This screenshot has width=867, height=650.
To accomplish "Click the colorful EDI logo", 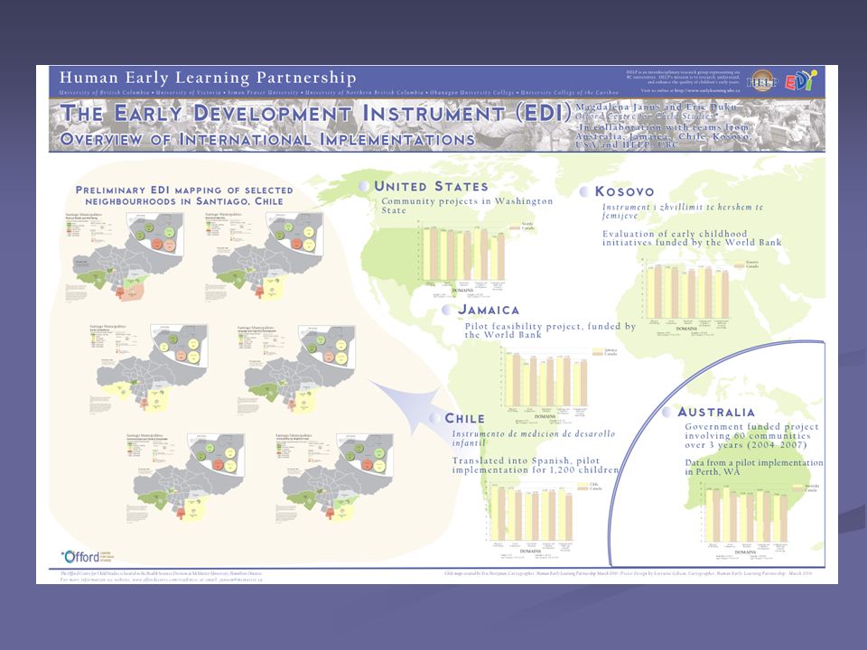I will coord(800,80).
